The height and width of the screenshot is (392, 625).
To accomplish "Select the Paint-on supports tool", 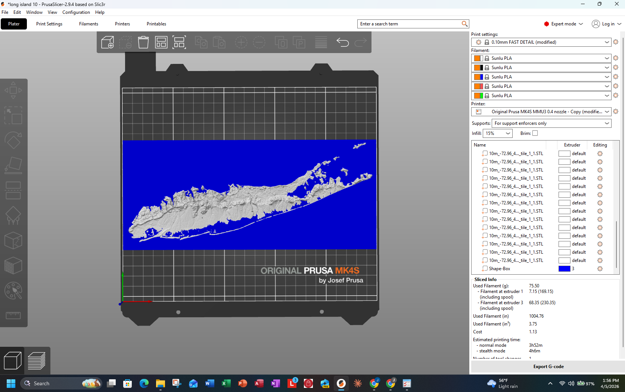I will pyautogui.click(x=13, y=216).
